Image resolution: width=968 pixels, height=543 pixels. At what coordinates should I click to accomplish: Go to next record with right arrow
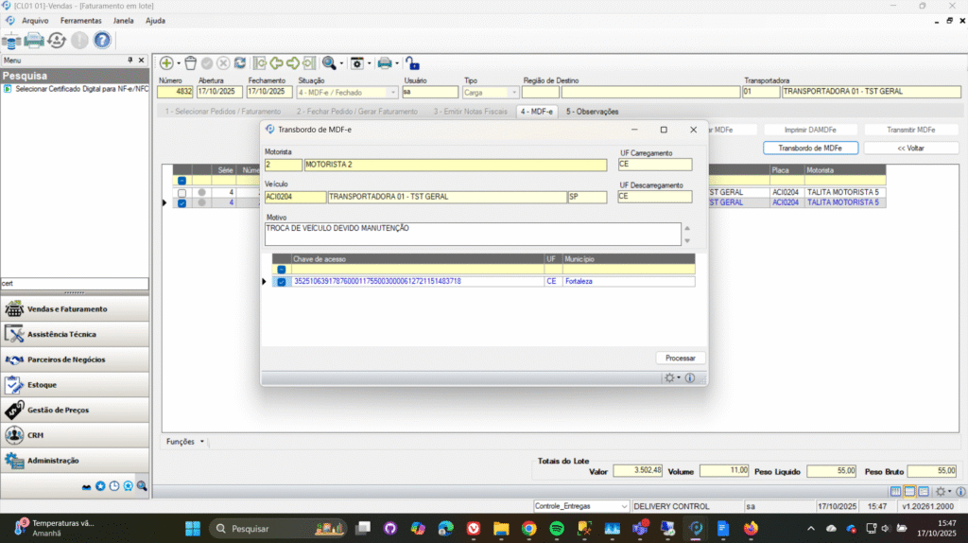point(293,63)
